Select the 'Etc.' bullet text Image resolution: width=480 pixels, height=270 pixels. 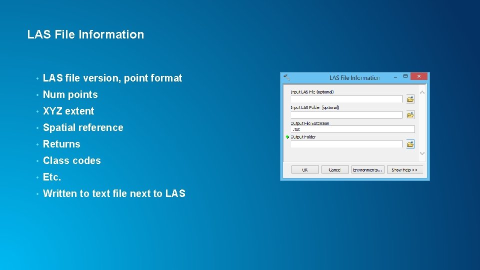tap(51, 177)
